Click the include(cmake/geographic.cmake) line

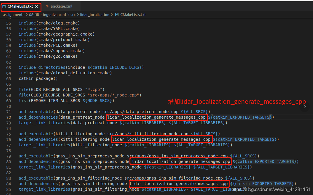pos(57,34)
